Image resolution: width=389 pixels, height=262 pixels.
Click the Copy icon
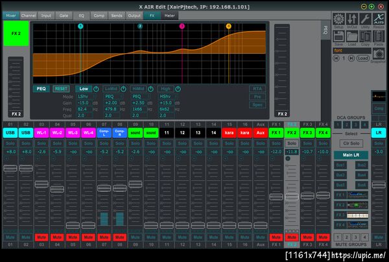tap(365, 36)
